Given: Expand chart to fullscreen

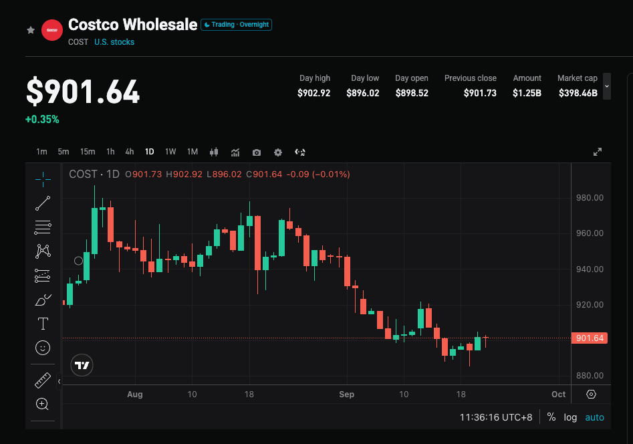Looking at the screenshot, I should (598, 152).
